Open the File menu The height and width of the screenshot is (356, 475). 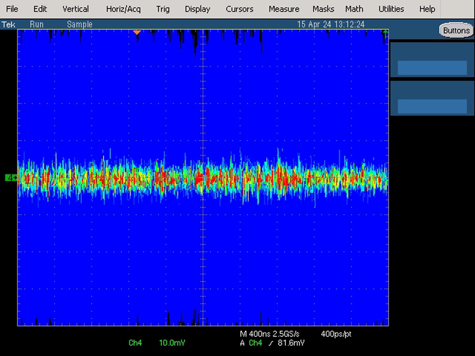tap(12, 9)
